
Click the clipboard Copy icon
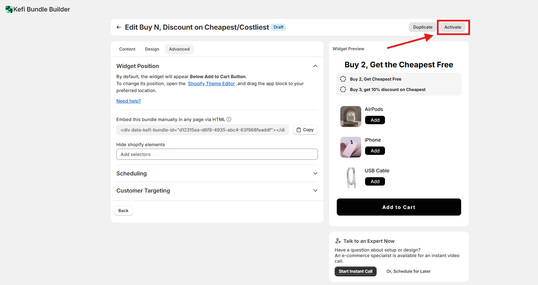(299, 130)
